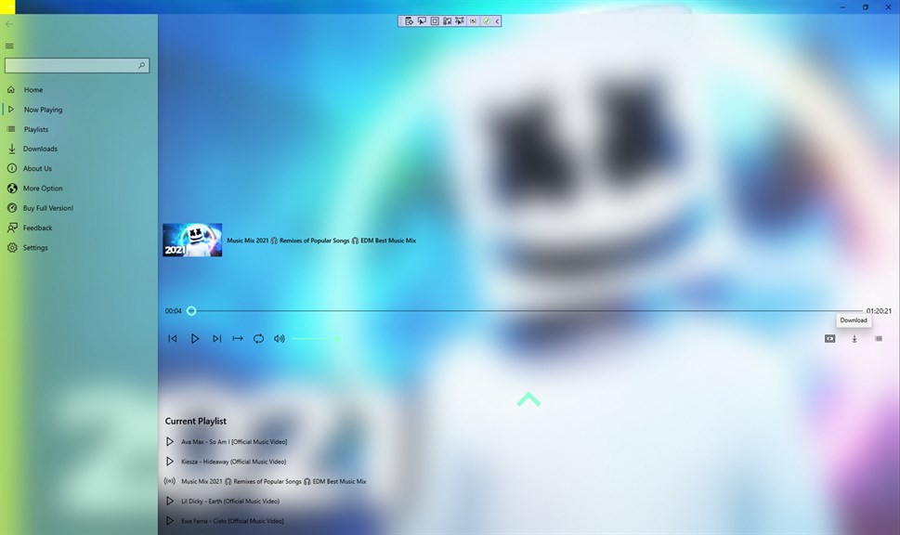This screenshot has width=900, height=535.
Task: Switch to video view icon
Action: [x=830, y=339]
